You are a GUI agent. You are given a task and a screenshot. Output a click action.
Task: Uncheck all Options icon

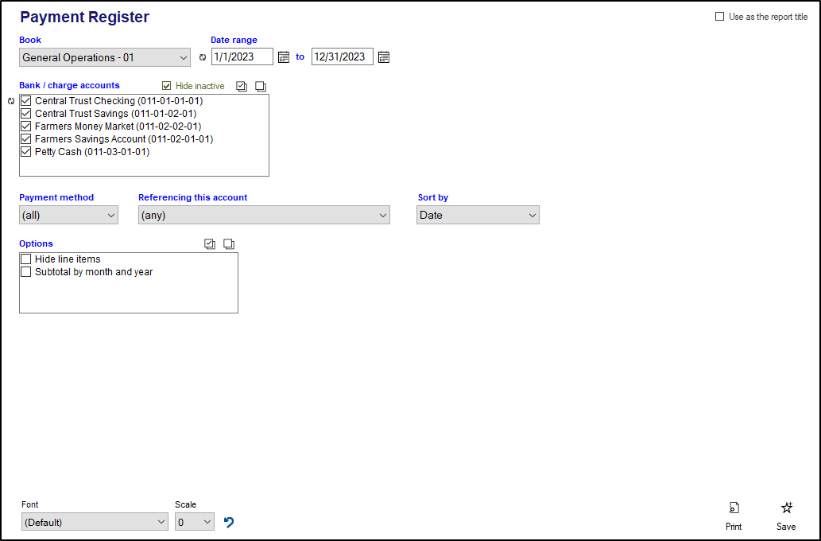click(229, 244)
